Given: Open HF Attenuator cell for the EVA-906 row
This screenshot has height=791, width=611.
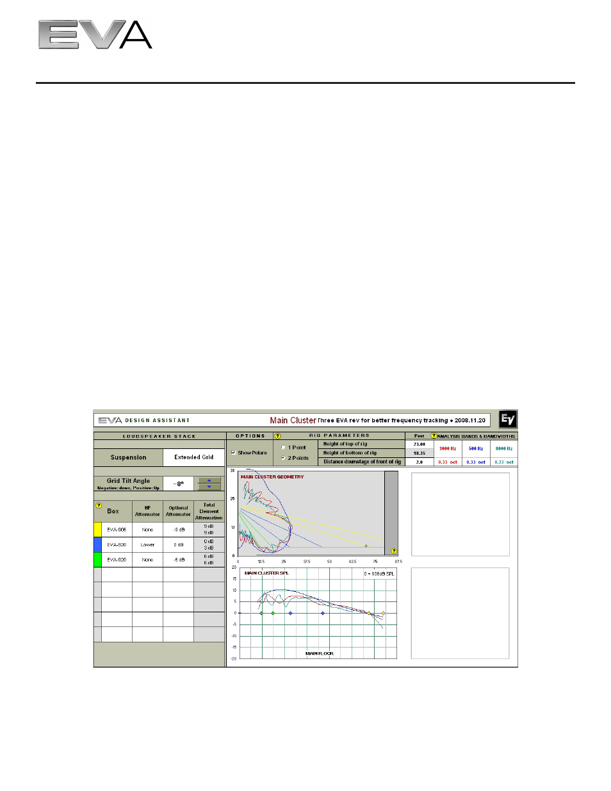Looking at the screenshot, I should pos(147,530).
